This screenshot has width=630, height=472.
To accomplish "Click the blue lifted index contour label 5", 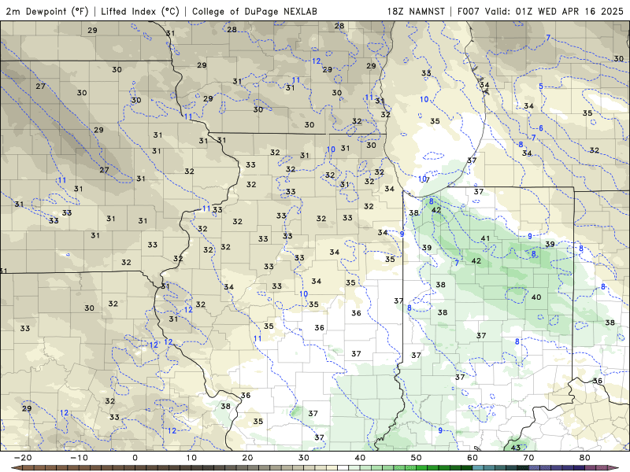I will click(541, 87).
